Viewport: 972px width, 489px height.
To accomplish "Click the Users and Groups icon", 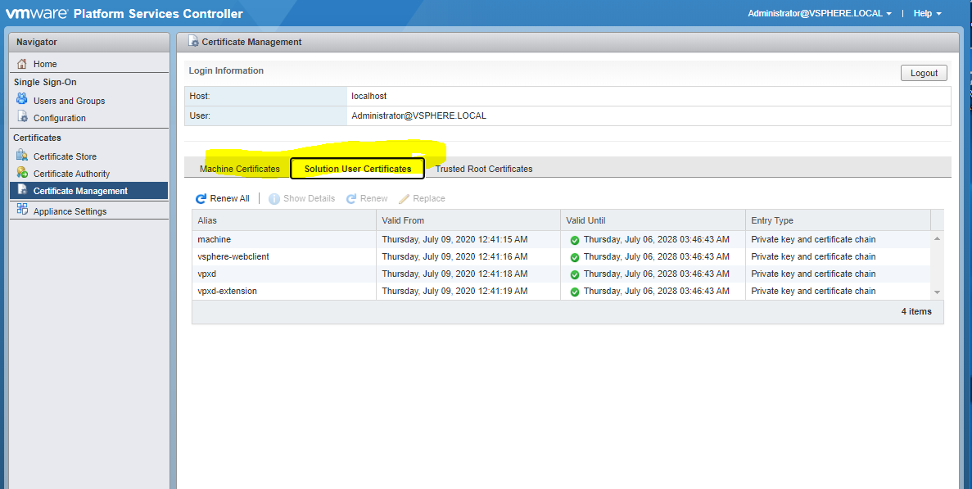I will [22, 98].
